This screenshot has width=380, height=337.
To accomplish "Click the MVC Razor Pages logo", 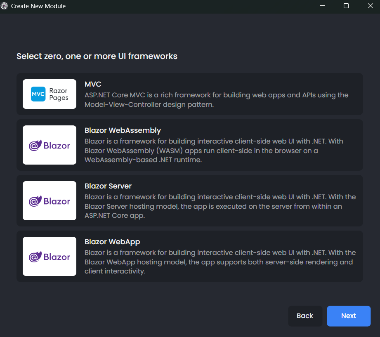I will point(50,94).
